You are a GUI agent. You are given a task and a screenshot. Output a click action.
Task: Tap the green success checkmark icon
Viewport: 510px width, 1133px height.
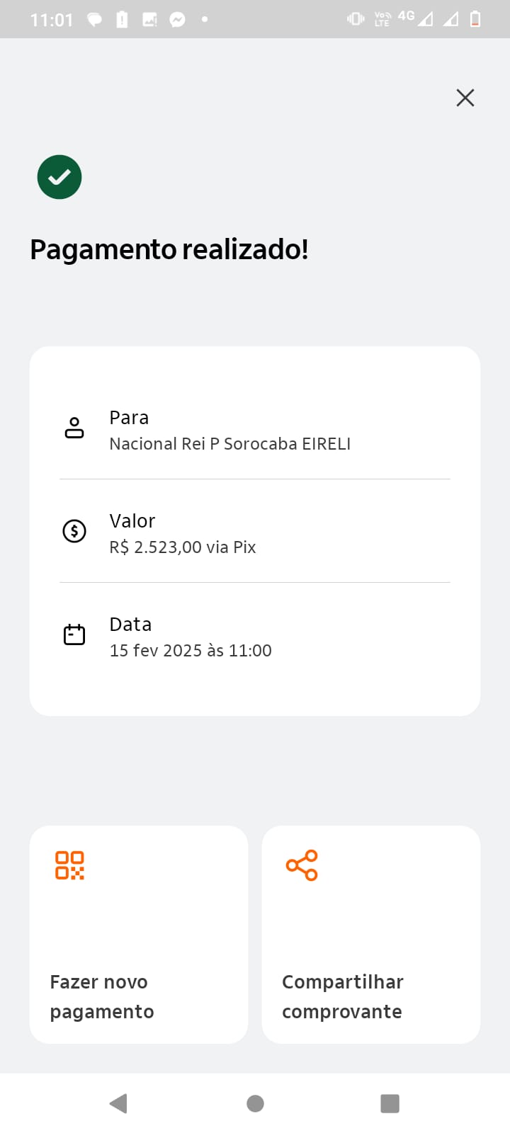59,177
